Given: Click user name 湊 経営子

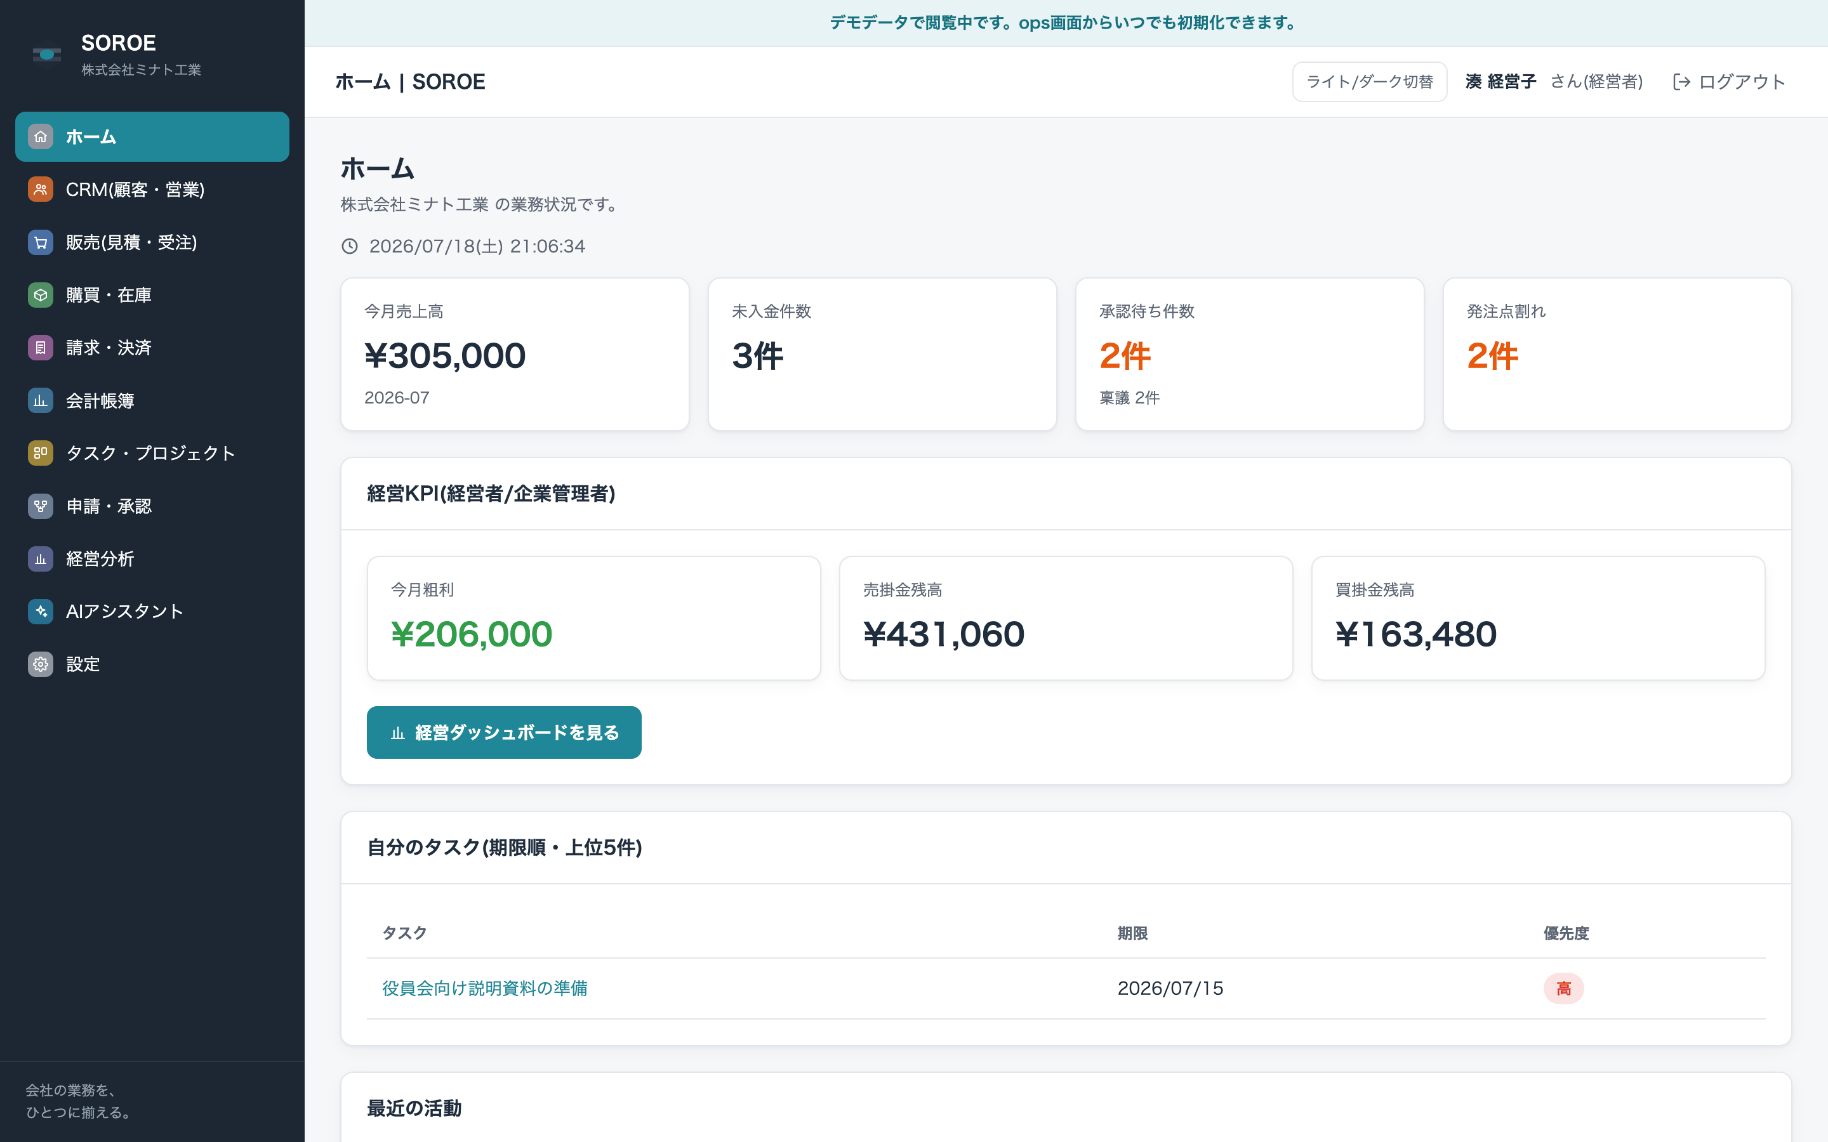Looking at the screenshot, I should click(1500, 82).
